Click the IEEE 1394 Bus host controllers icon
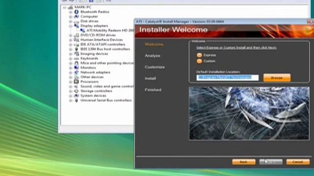 point(77,49)
